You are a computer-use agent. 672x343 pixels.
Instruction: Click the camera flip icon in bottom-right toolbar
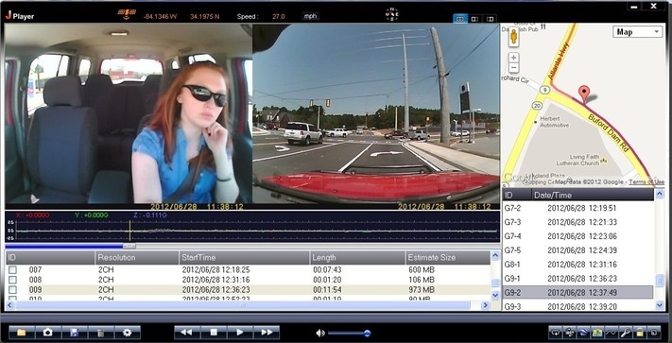(569, 333)
